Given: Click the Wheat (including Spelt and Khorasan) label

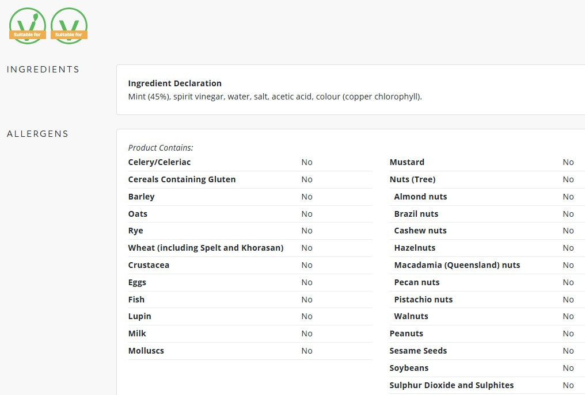Looking at the screenshot, I should [206, 248].
